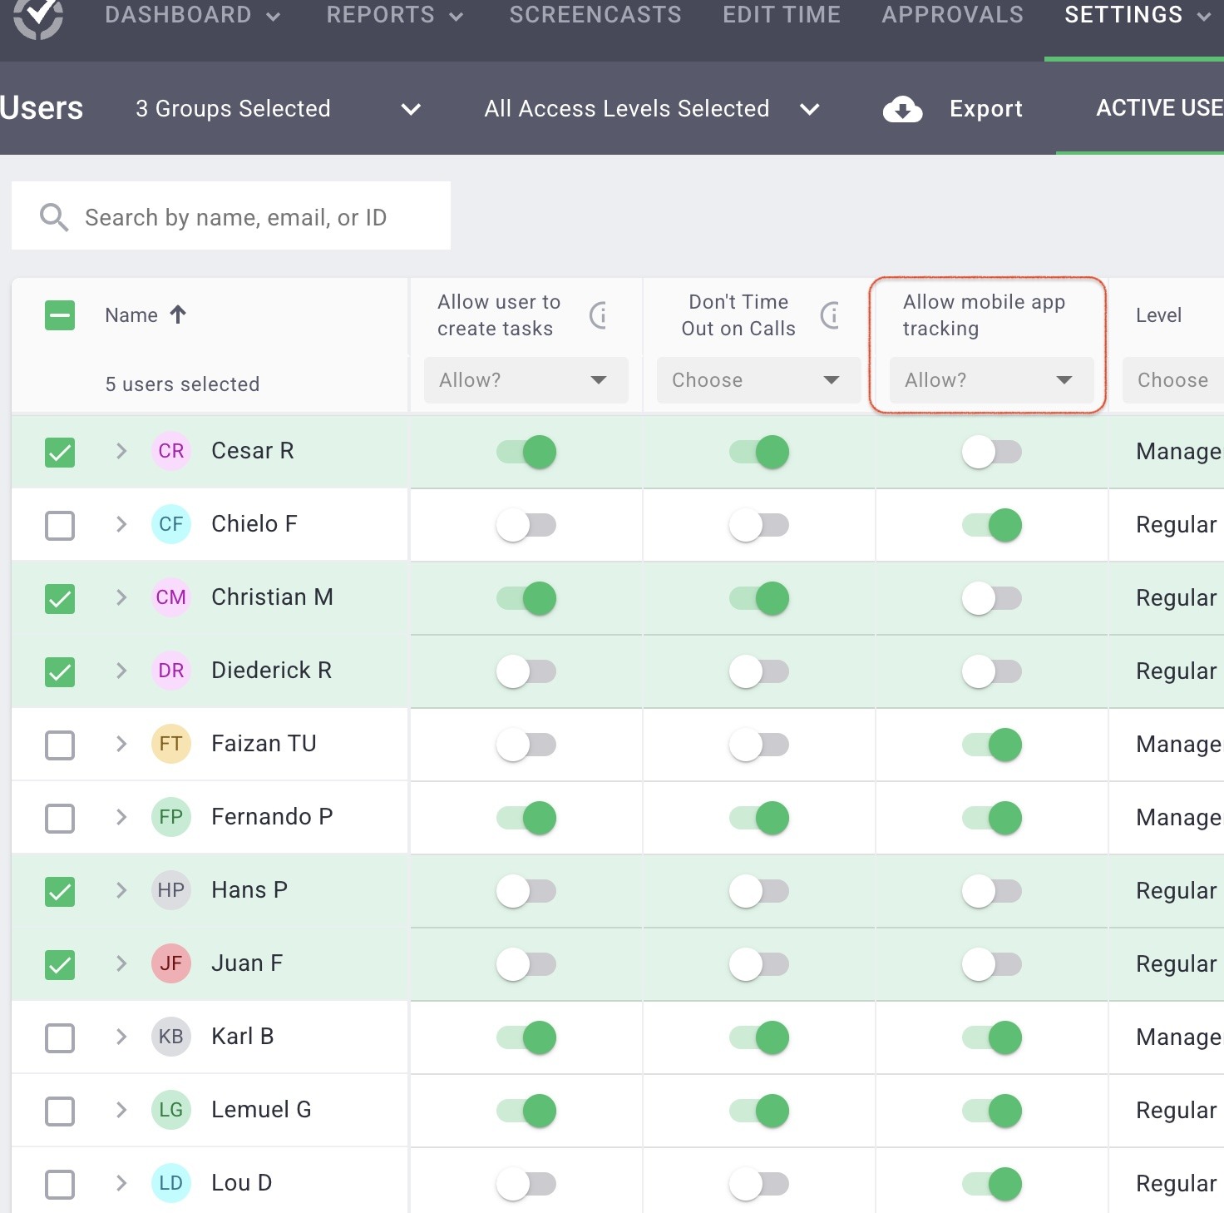Open the Dashboard menu
Screen dimensions: 1224x1213
192,15
